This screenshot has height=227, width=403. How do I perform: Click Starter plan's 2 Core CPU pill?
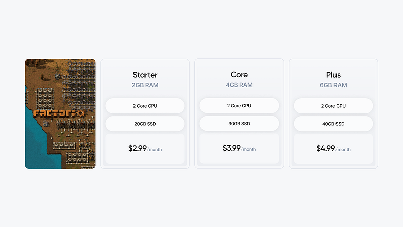tap(145, 106)
